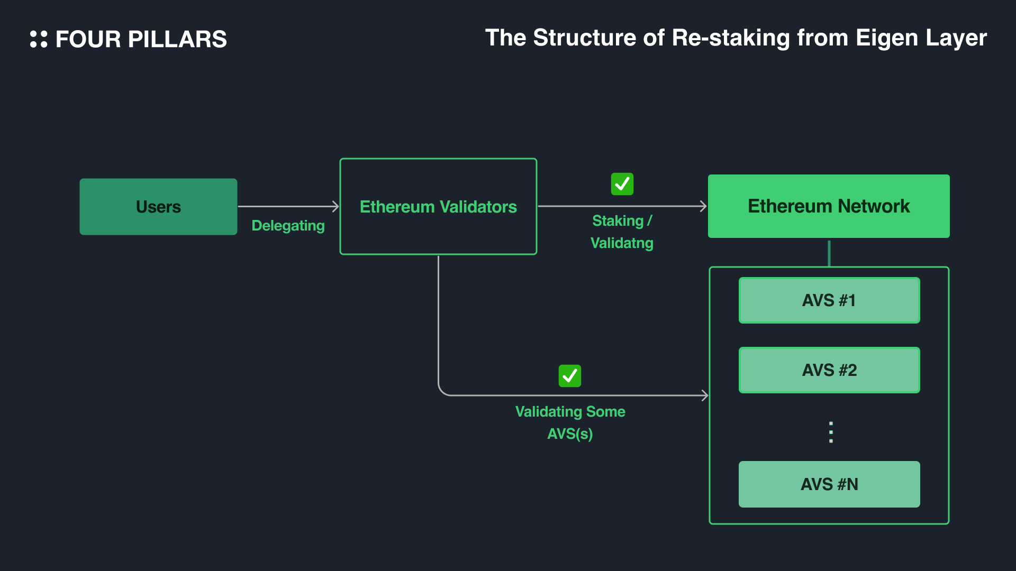Click the Delegating arrow label
Image resolution: width=1016 pixels, height=571 pixels.
288,226
